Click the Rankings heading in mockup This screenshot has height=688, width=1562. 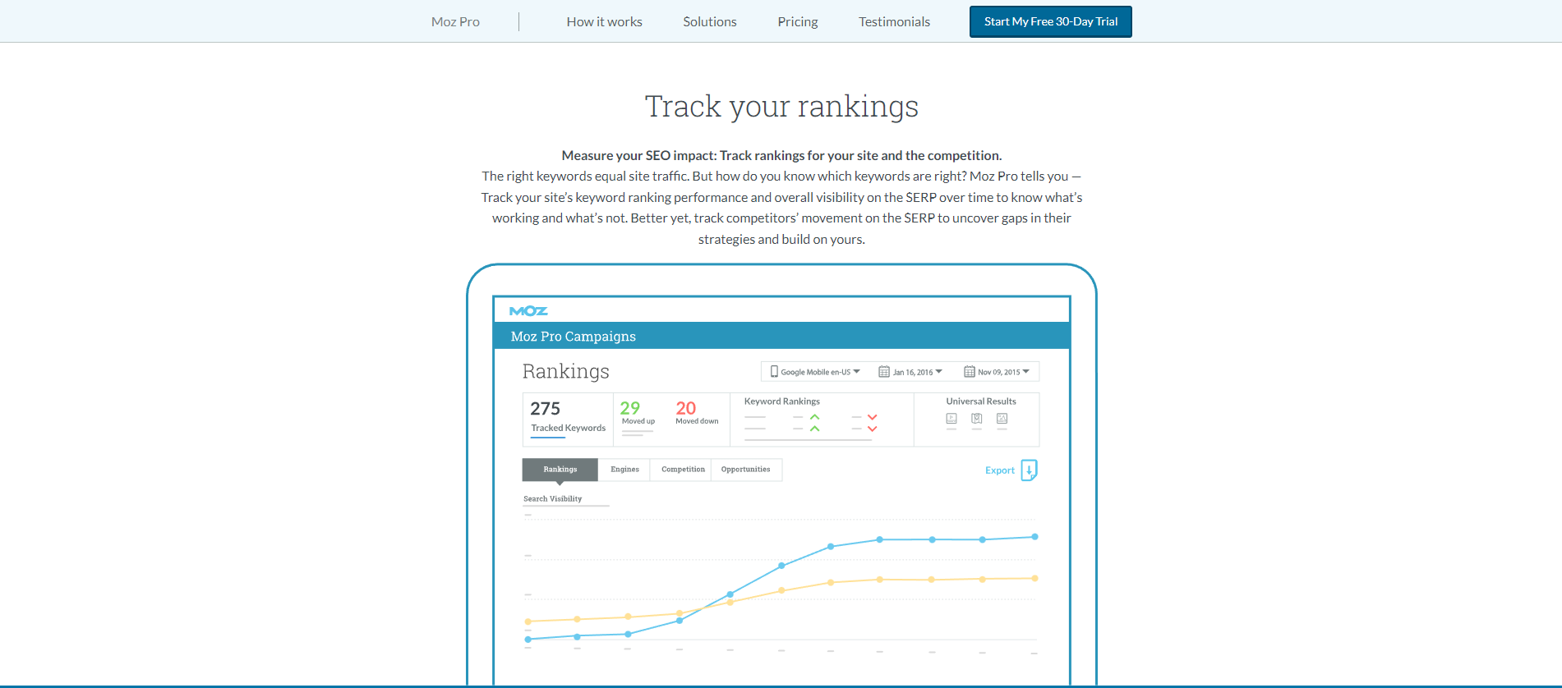[566, 372]
